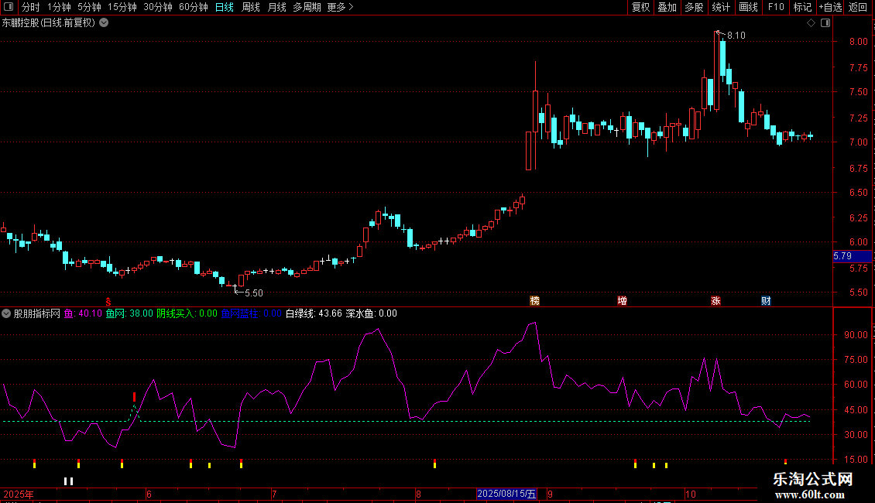Click the 阴线买入: 0.00 indicator label

(x=187, y=313)
